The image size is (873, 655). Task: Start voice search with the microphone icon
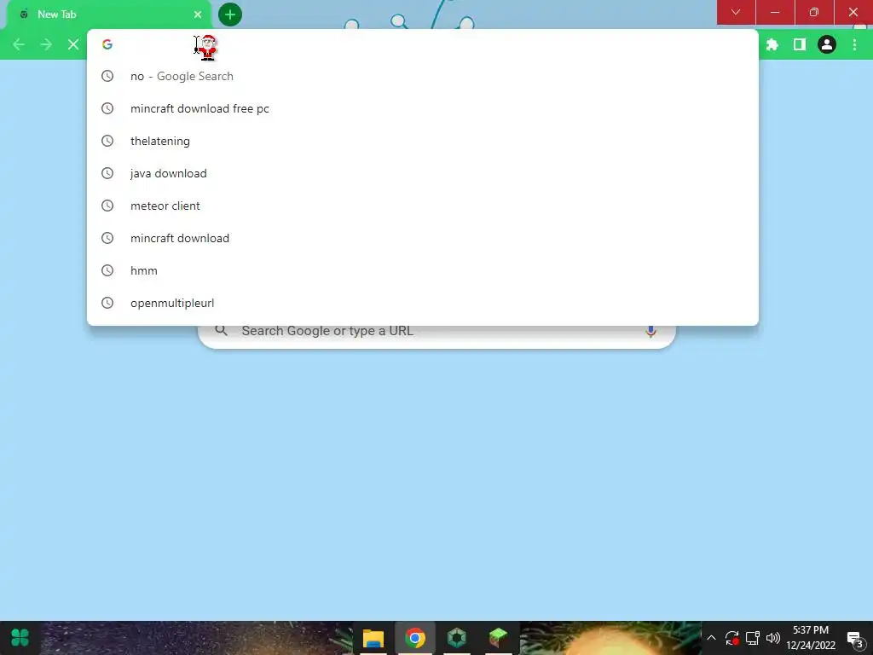[650, 331]
